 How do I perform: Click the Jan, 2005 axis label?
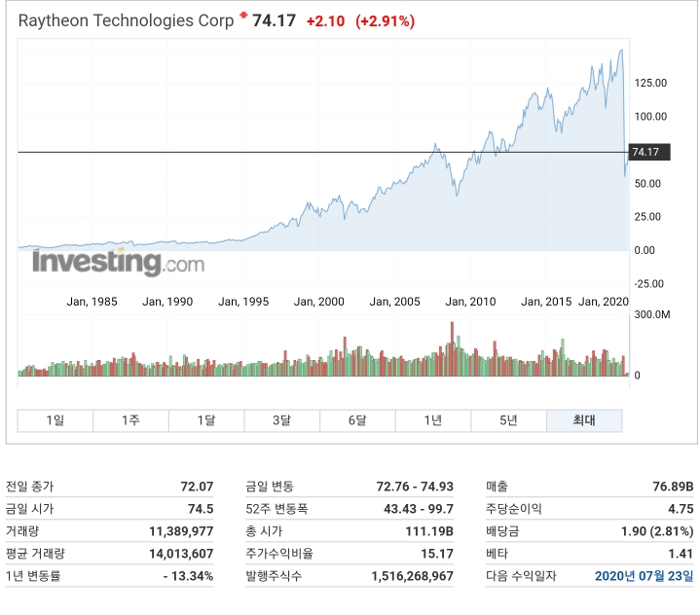click(x=394, y=302)
